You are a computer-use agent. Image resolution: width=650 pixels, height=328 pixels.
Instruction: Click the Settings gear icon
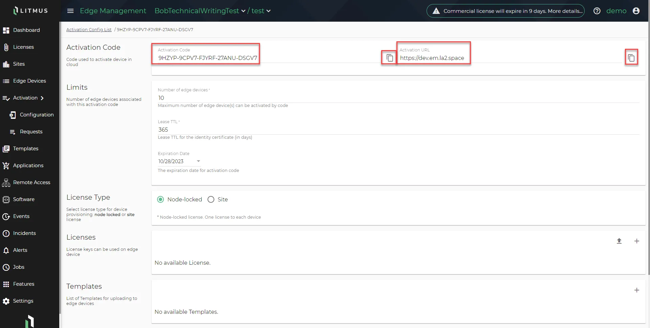(x=6, y=301)
